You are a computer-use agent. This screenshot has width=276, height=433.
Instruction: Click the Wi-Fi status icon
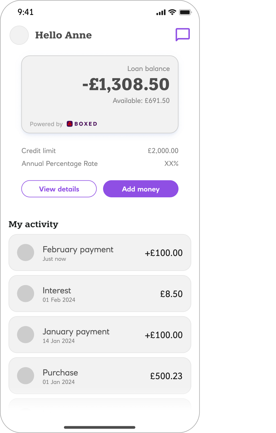click(x=172, y=12)
